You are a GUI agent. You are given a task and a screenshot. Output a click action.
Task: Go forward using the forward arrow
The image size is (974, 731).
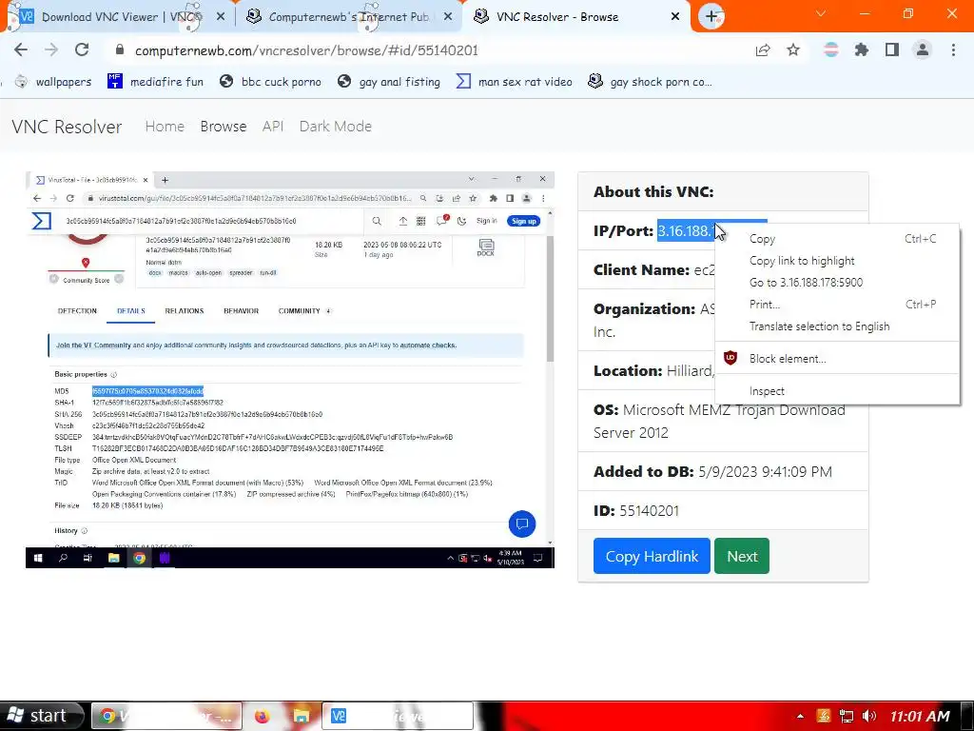click(51, 50)
